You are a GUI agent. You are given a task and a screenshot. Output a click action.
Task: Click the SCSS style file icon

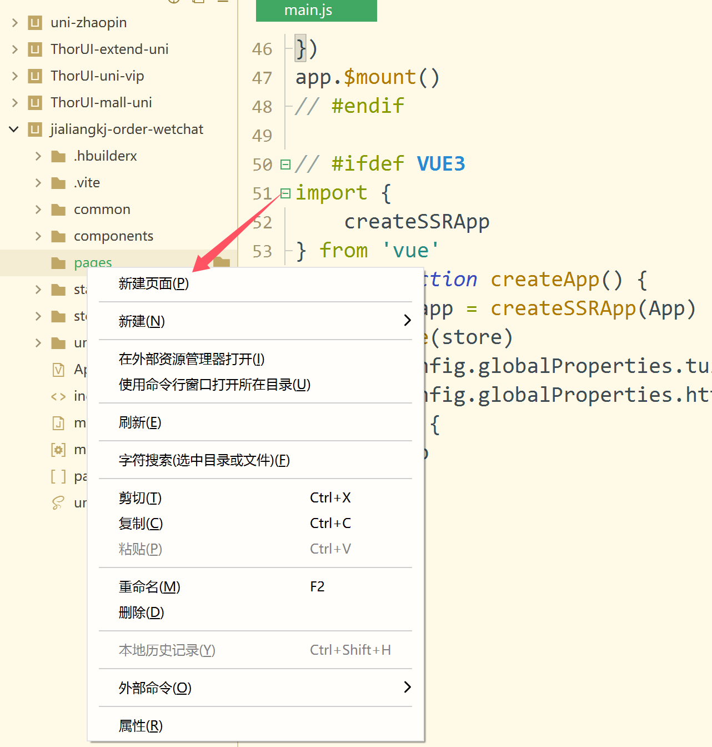[x=58, y=503]
